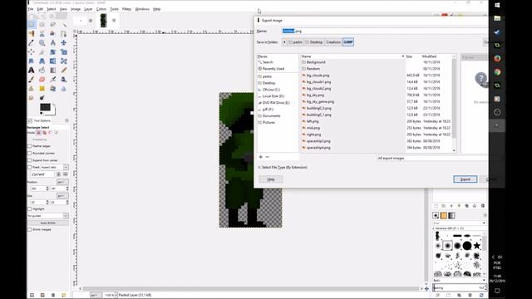Select the Color Picker tool
This screenshot has height=299, width=532.
[32, 42]
